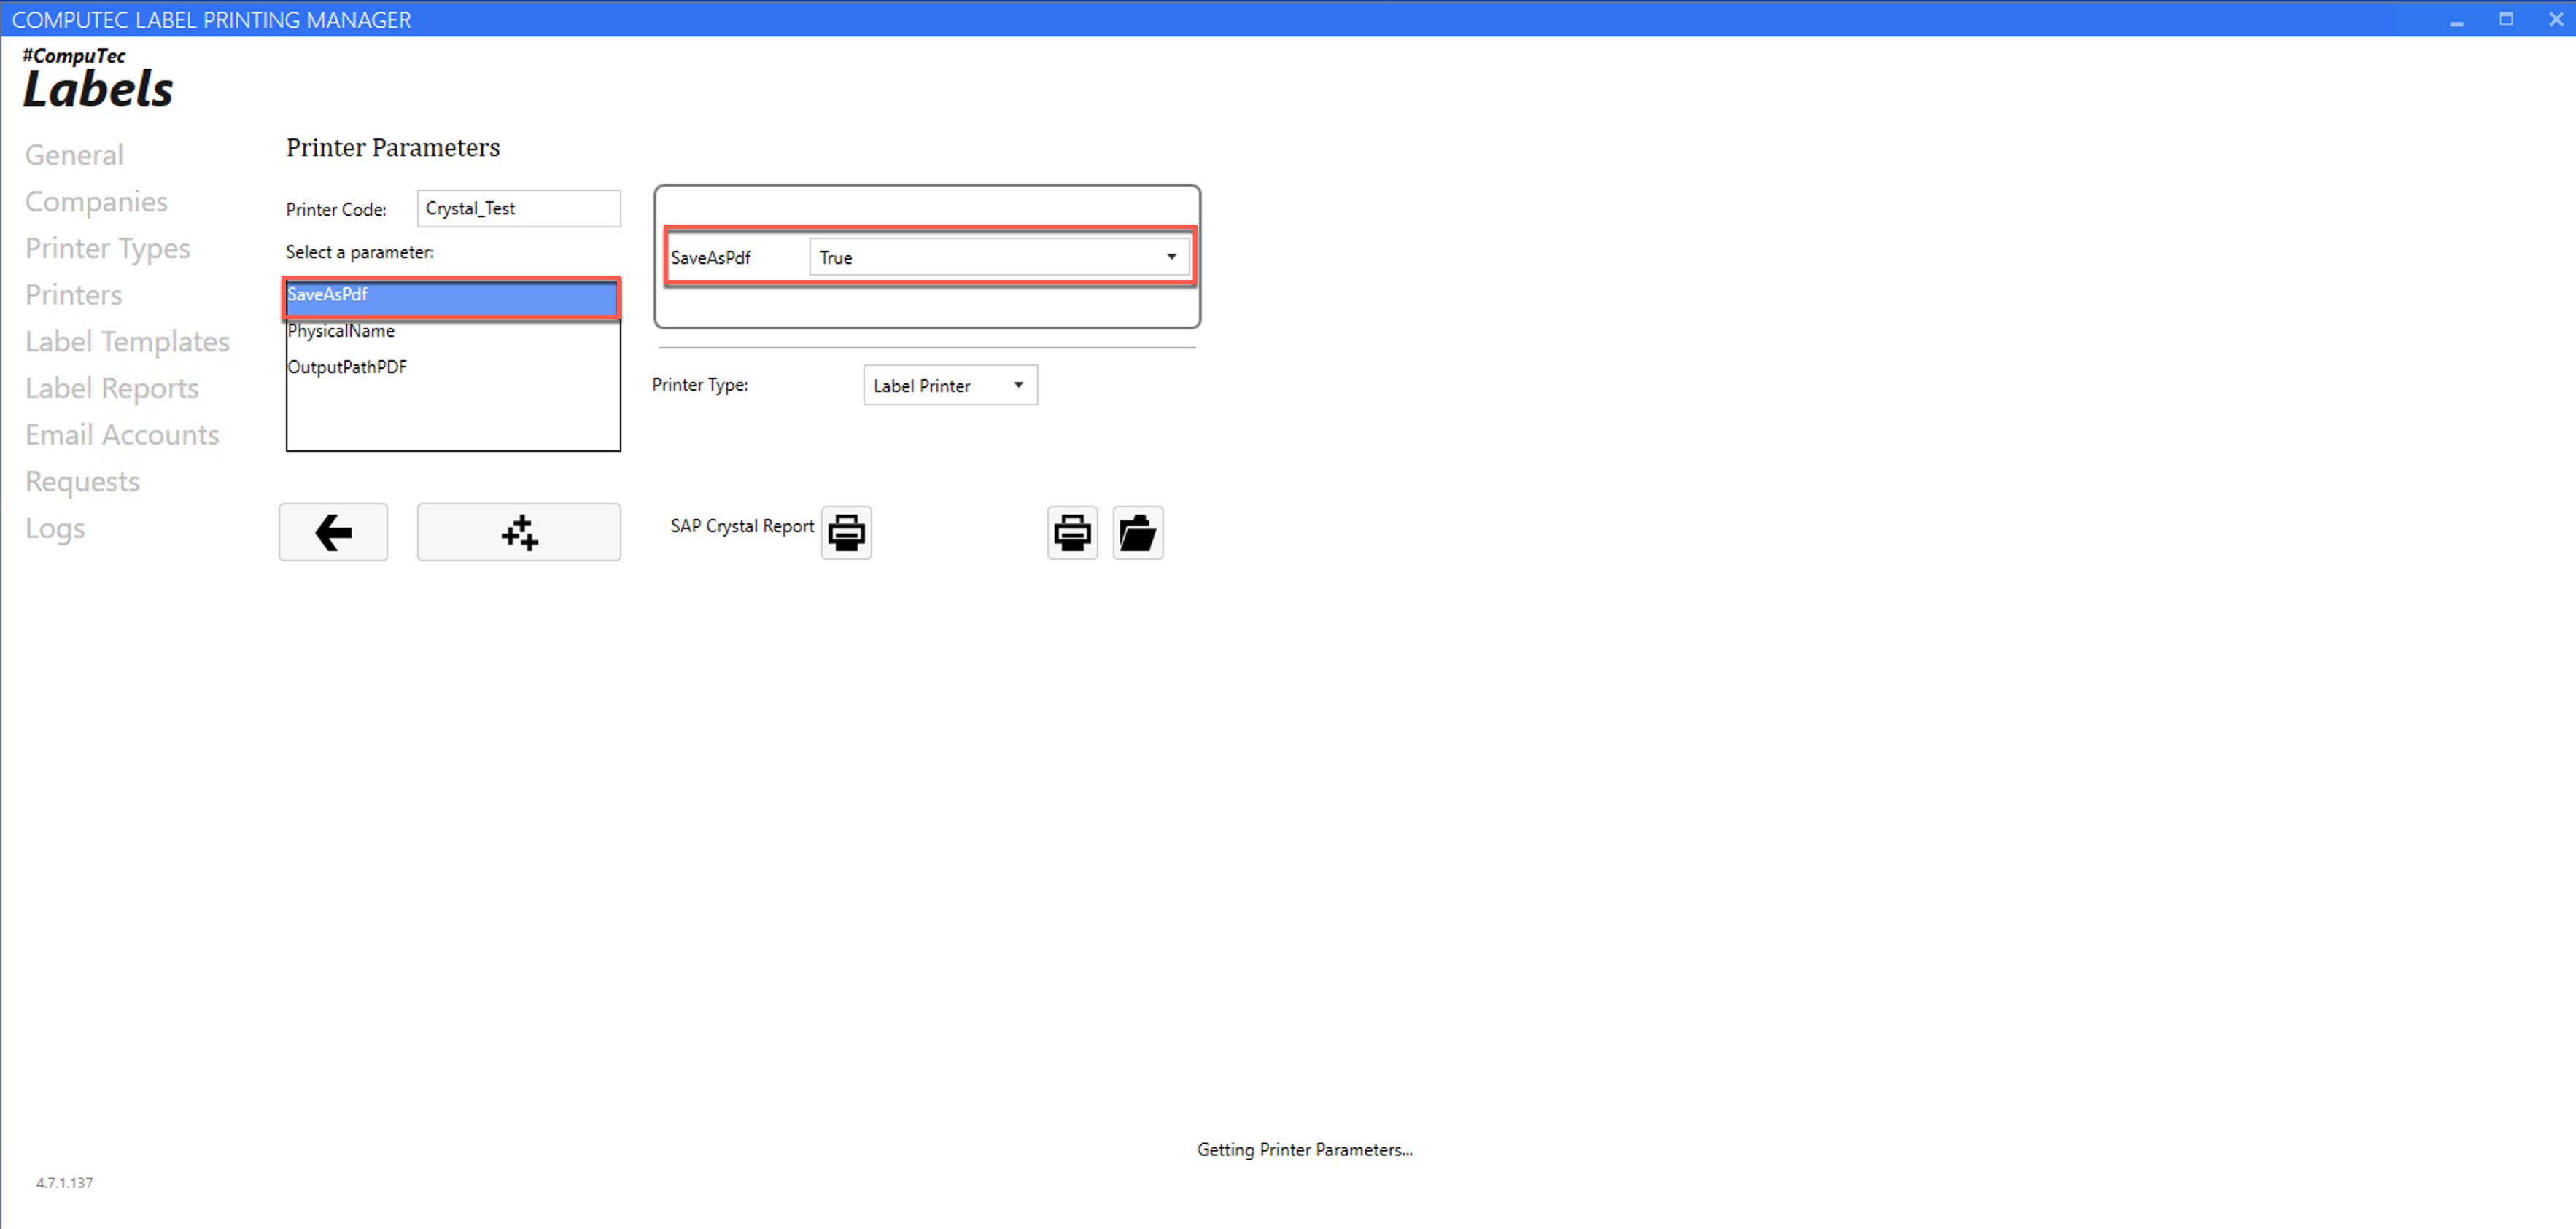Click the add new parameter button
This screenshot has height=1229, width=2576.
click(x=521, y=532)
